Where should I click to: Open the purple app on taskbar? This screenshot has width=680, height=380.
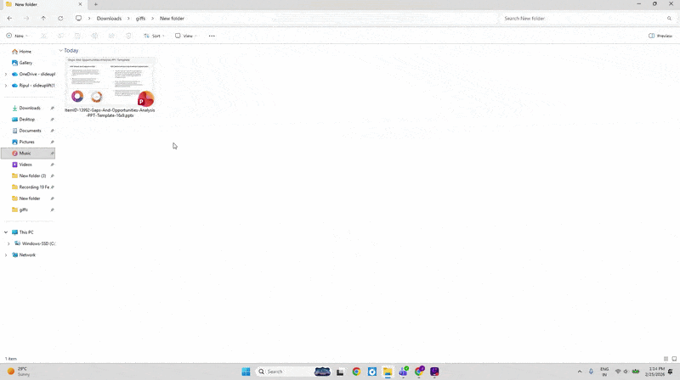pyautogui.click(x=434, y=372)
